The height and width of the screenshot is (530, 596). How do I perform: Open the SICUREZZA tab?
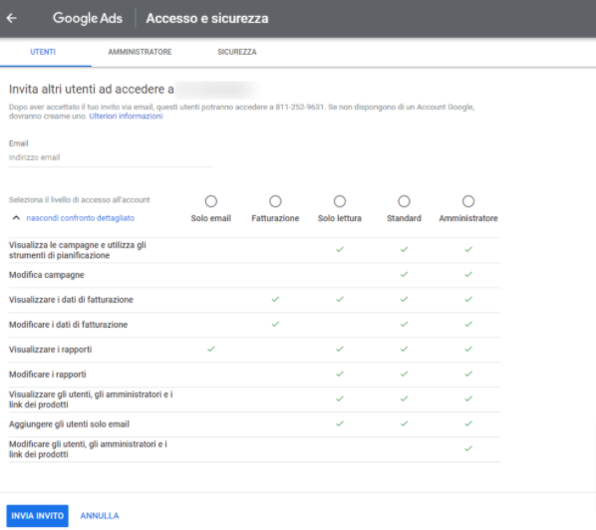click(237, 52)
